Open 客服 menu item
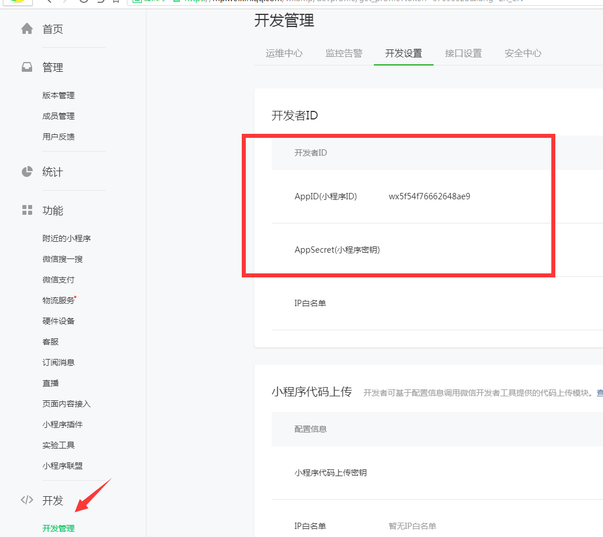The image size is (603, 537). click(51, 342)
